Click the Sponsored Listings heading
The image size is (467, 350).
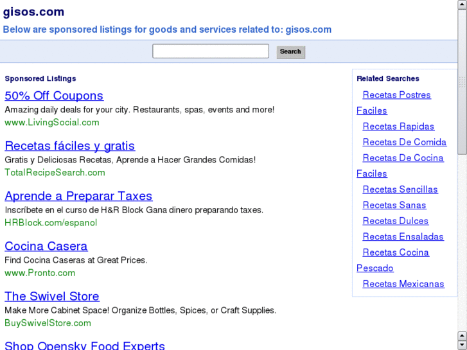point(40,78)
